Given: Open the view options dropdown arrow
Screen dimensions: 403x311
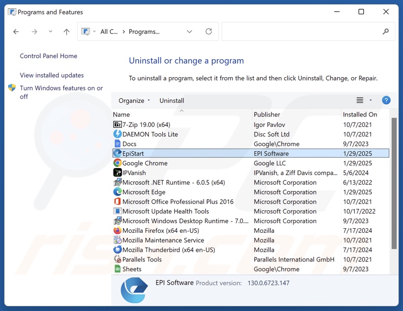Looking at the screenshot, I should 371,100.
